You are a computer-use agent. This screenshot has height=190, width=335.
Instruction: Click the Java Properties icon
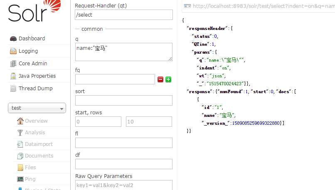(x=13, y=76)
